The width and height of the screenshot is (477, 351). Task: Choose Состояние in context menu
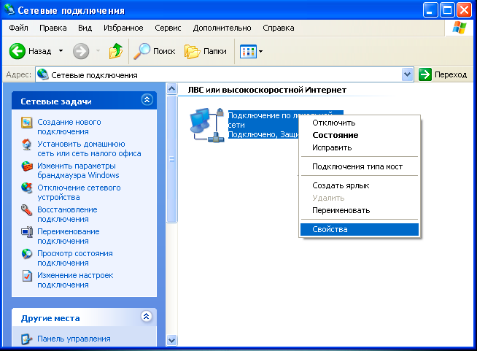[x=360, y=135]
